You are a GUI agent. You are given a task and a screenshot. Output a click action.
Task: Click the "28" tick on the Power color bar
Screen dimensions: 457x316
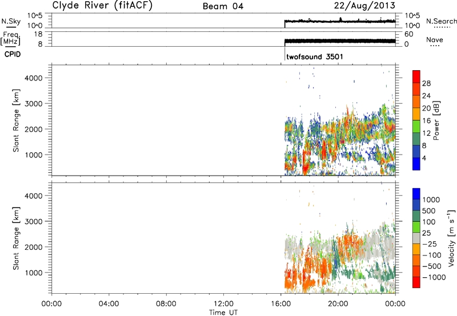tap(426, 83)
